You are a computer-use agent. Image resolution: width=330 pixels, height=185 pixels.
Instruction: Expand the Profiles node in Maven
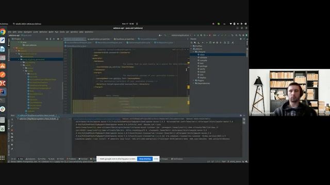point(191,46)
